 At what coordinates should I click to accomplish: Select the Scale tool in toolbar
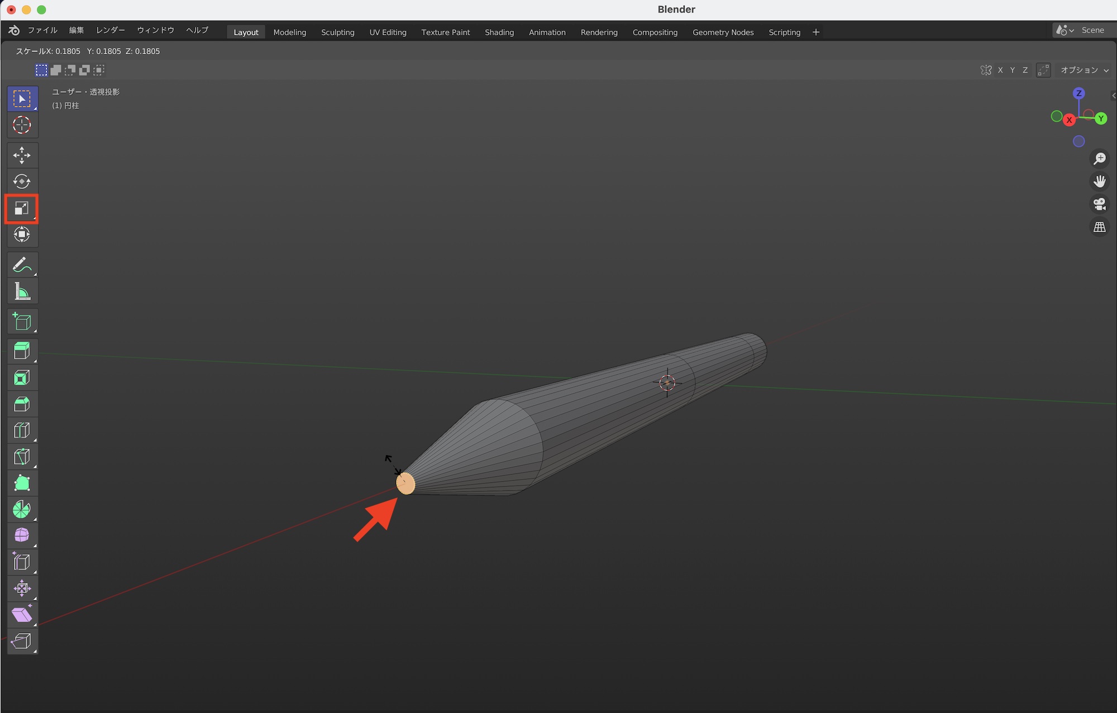click(22, 208)
